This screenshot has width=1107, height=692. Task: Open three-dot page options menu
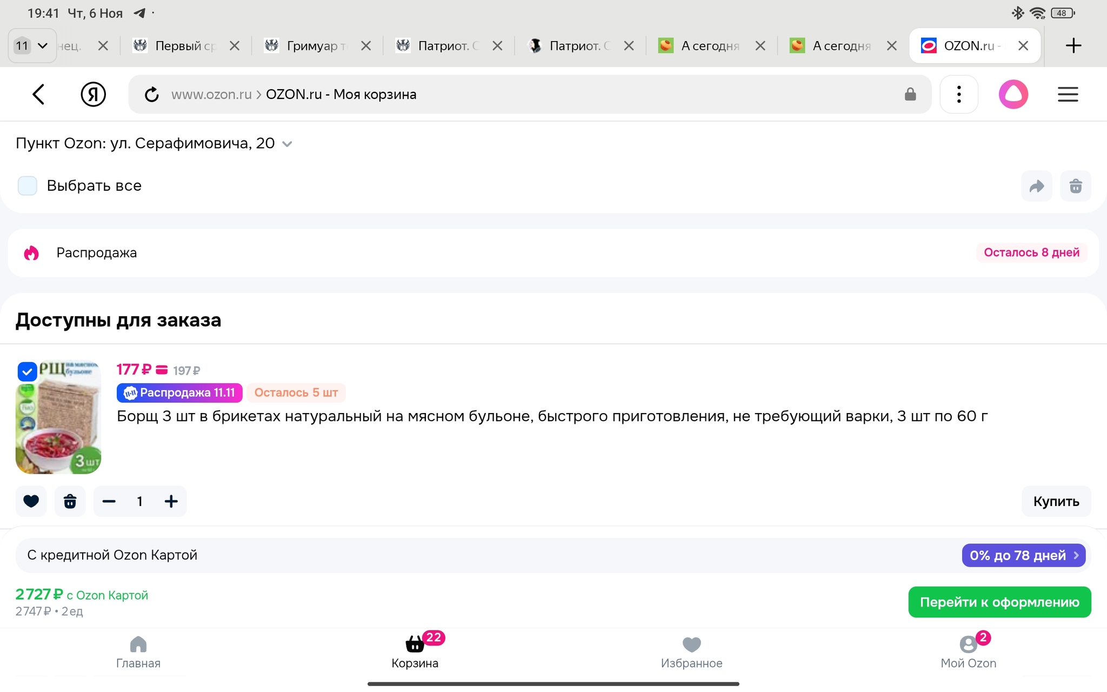pyautogui.click(x=959, y=95)
